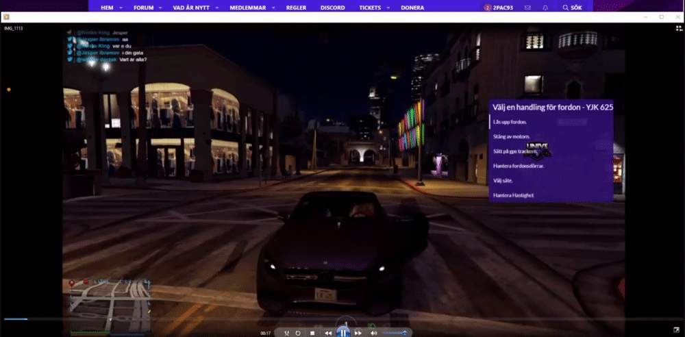Expand the dropdown arrow next to TICKETS
The width and height of the screenshot is (685, 337).
point(389,8)
